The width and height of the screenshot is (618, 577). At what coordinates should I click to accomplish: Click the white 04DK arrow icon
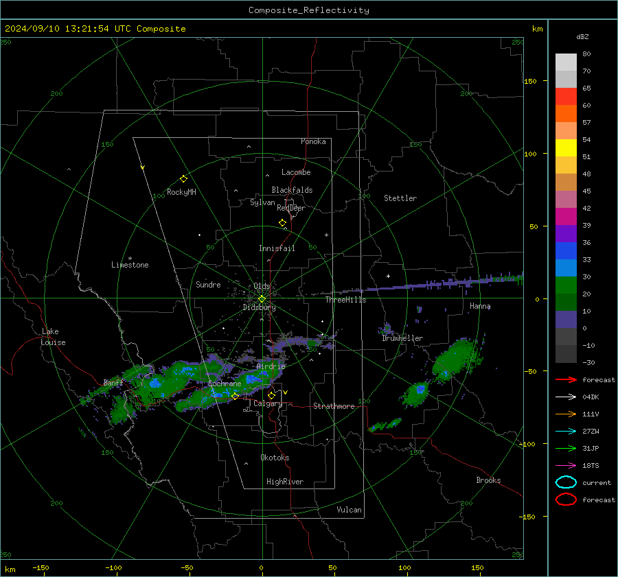[x=566, y=397]
